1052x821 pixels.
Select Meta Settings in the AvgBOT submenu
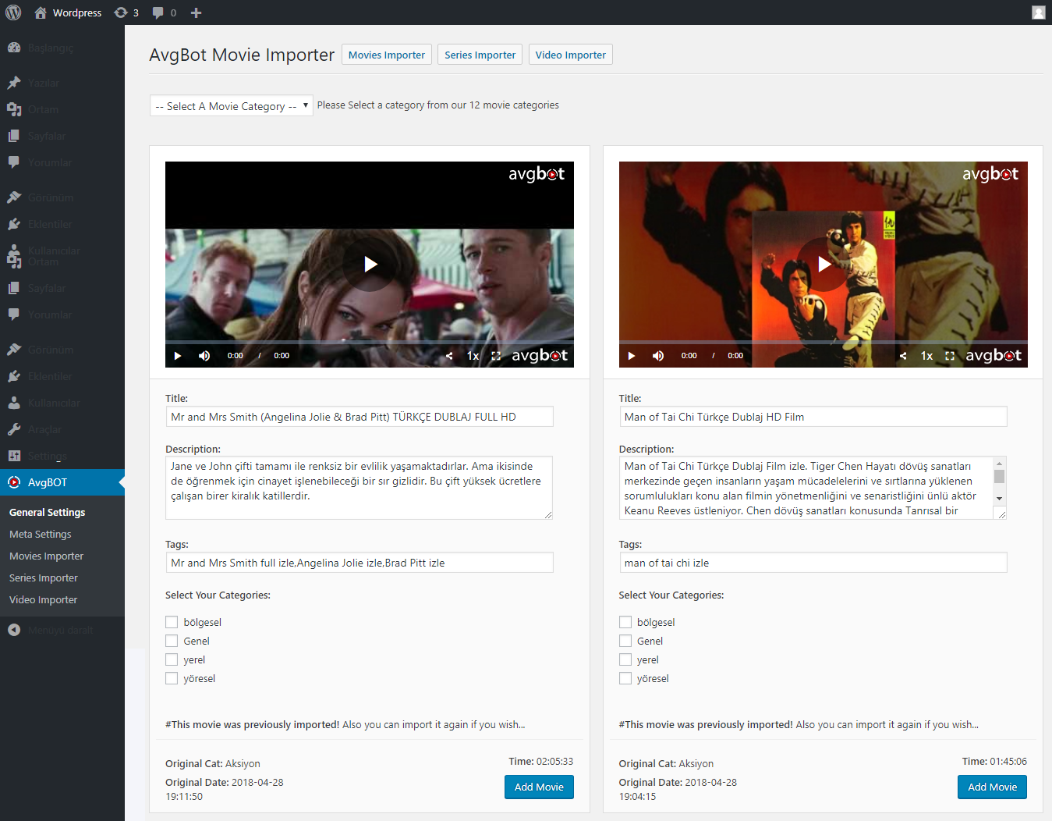41,534
